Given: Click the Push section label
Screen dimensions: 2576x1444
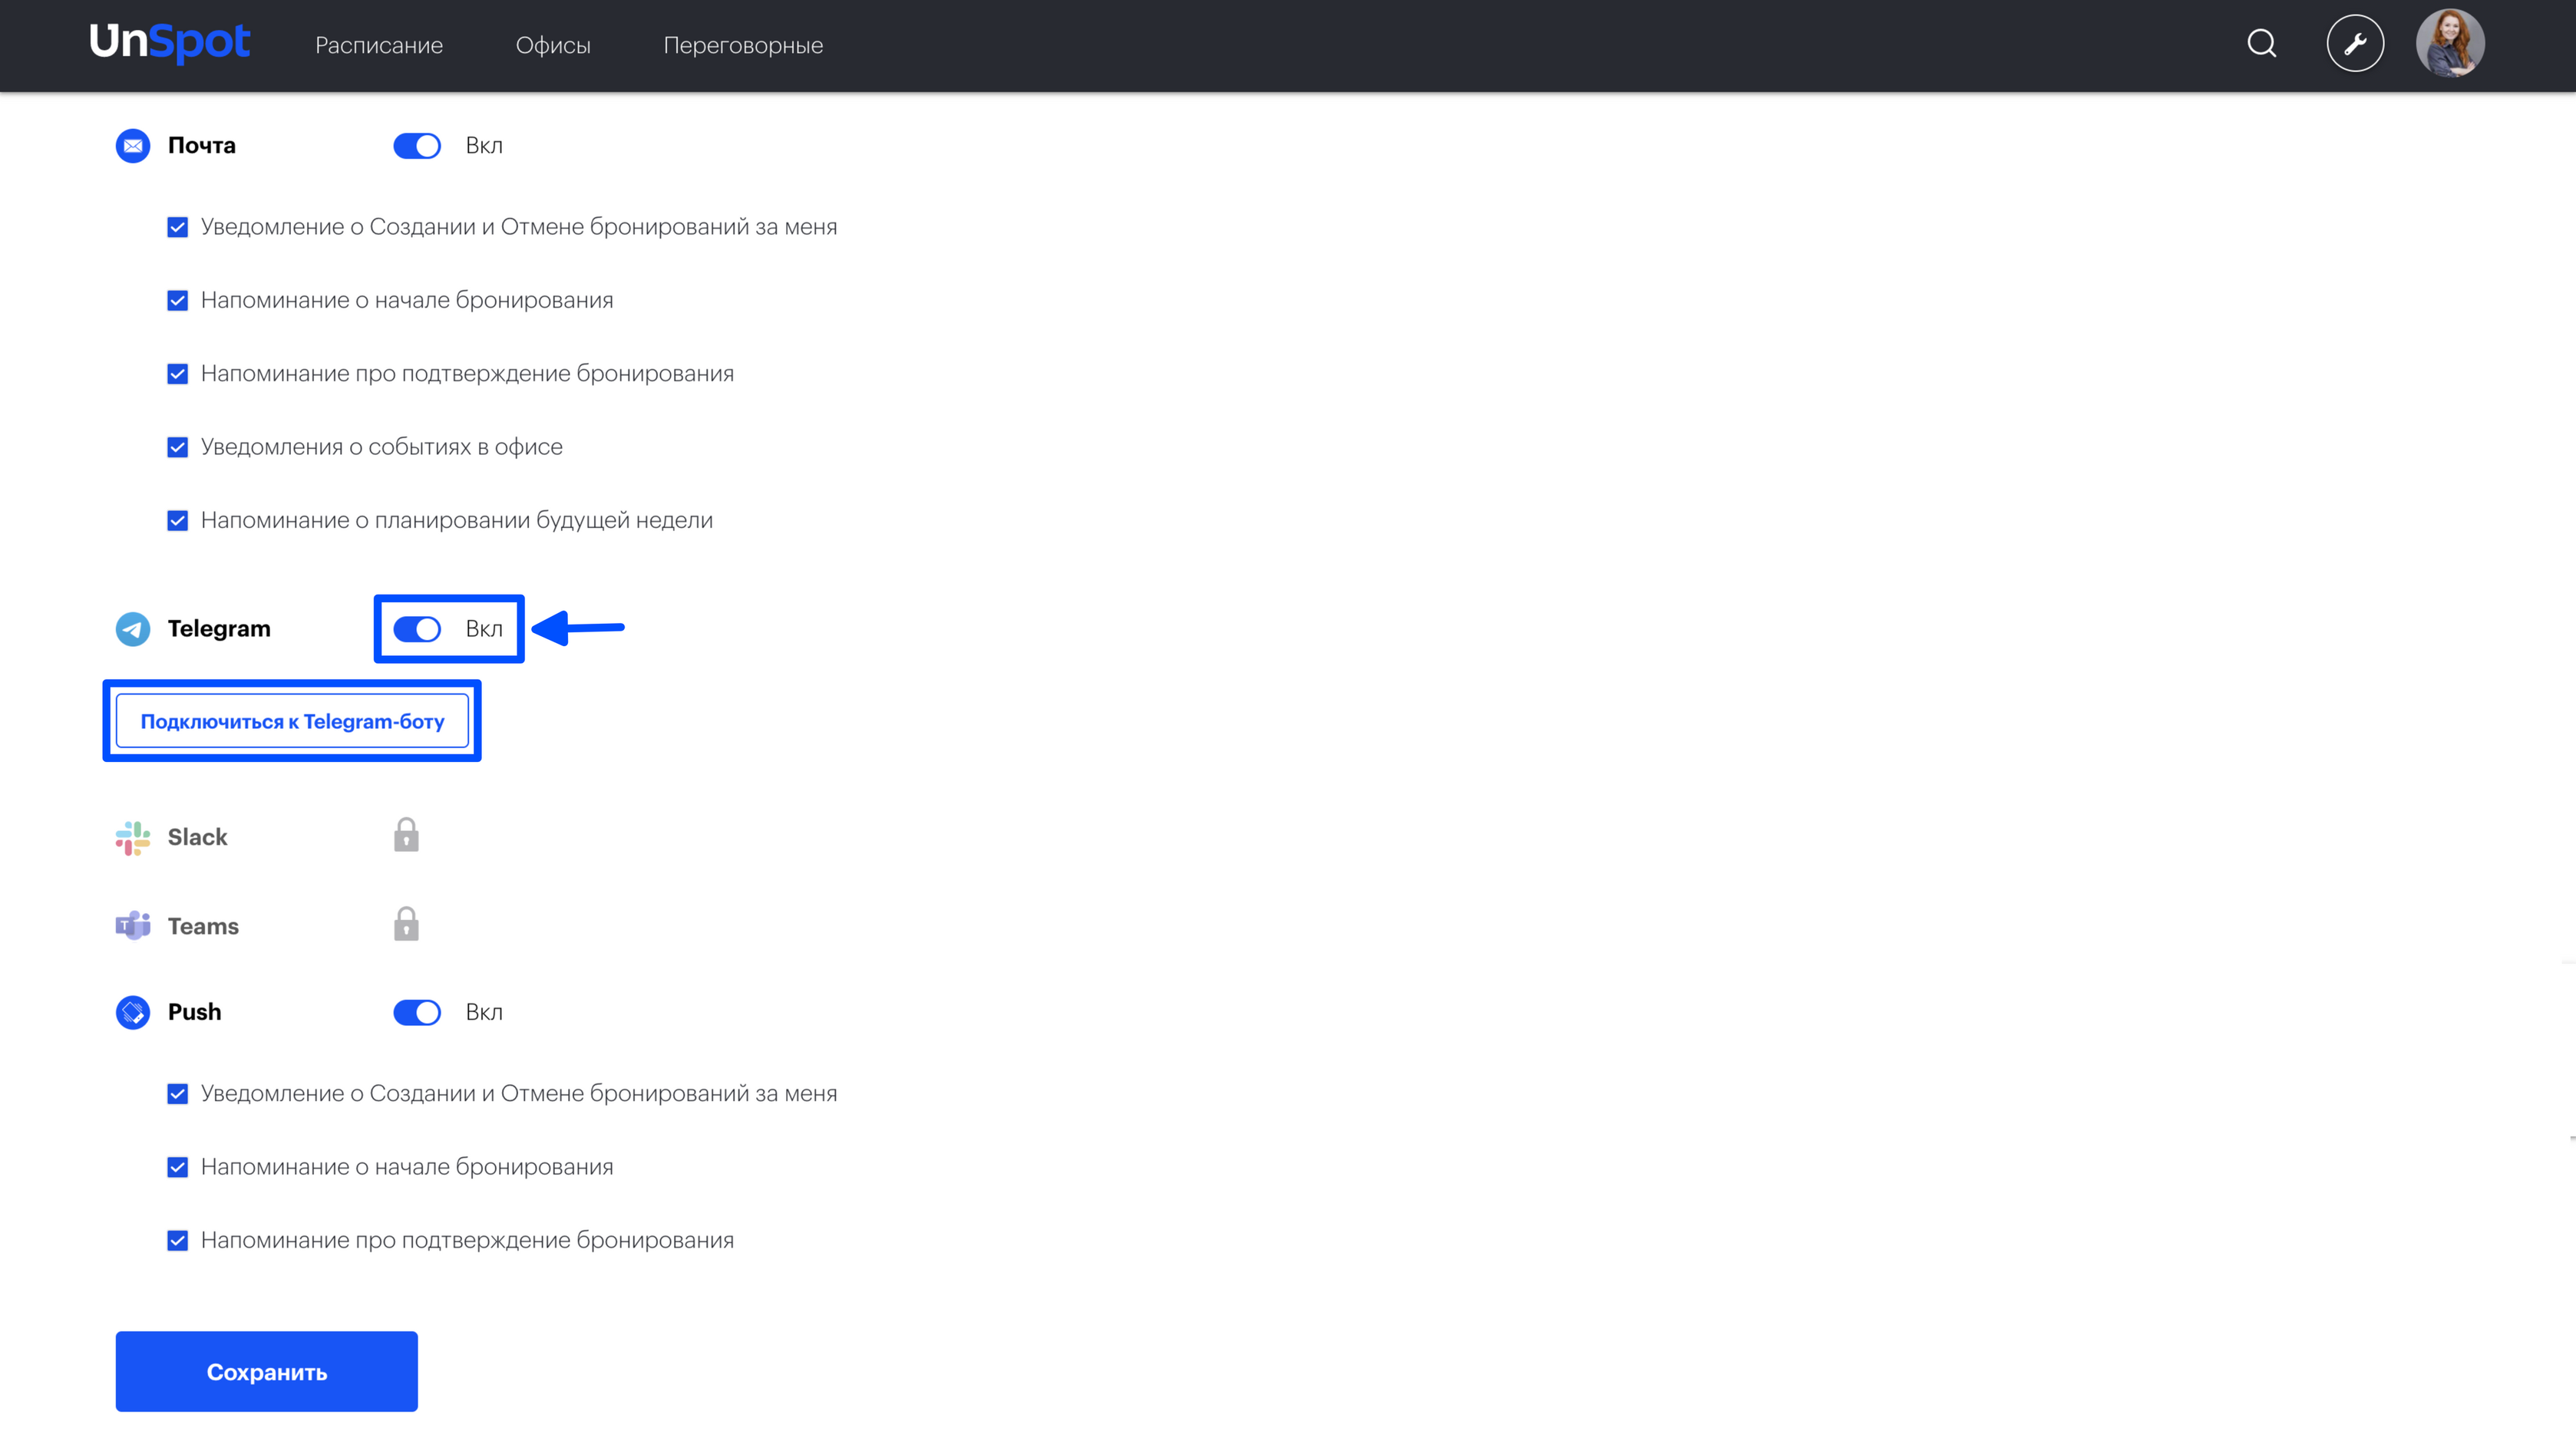Looking at the screenshot, I should (195, 1012).
